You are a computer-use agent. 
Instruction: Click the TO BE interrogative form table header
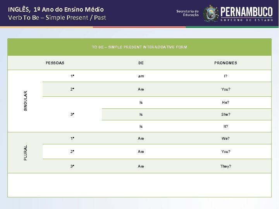pyautogui.click(x=139, y=47)
